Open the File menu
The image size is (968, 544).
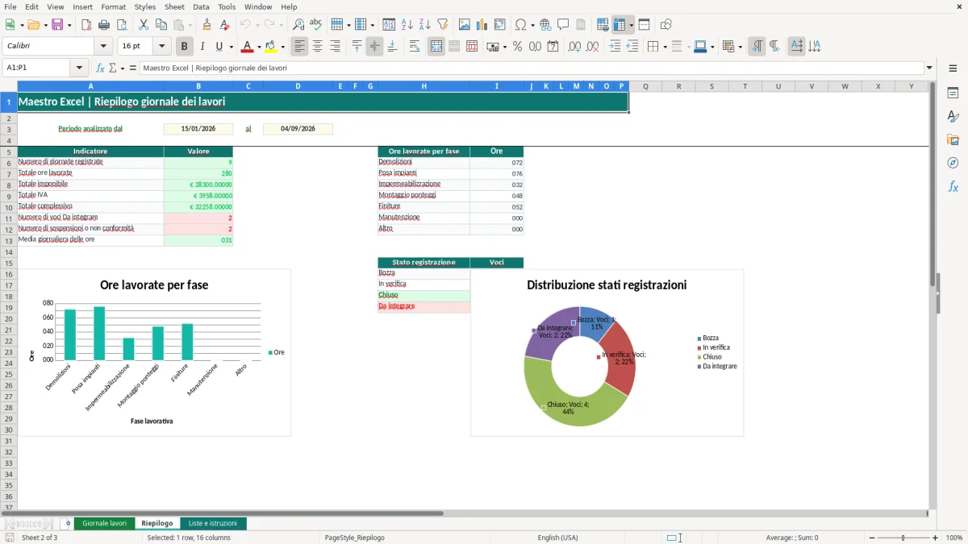(x=10, y=6)
